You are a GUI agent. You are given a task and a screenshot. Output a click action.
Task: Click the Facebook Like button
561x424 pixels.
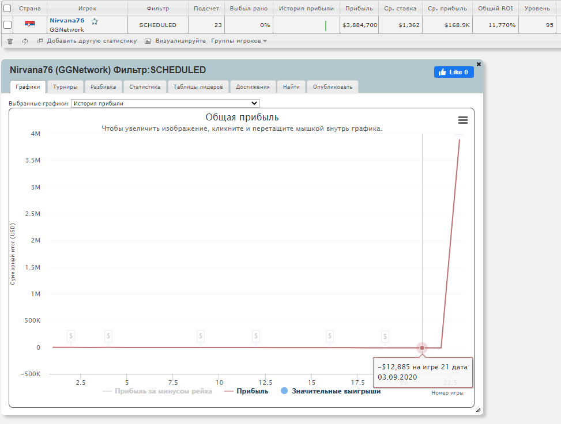coord(454,72)
